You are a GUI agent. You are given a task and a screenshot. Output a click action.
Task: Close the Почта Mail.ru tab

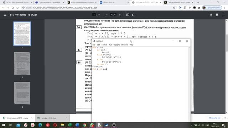128,2
